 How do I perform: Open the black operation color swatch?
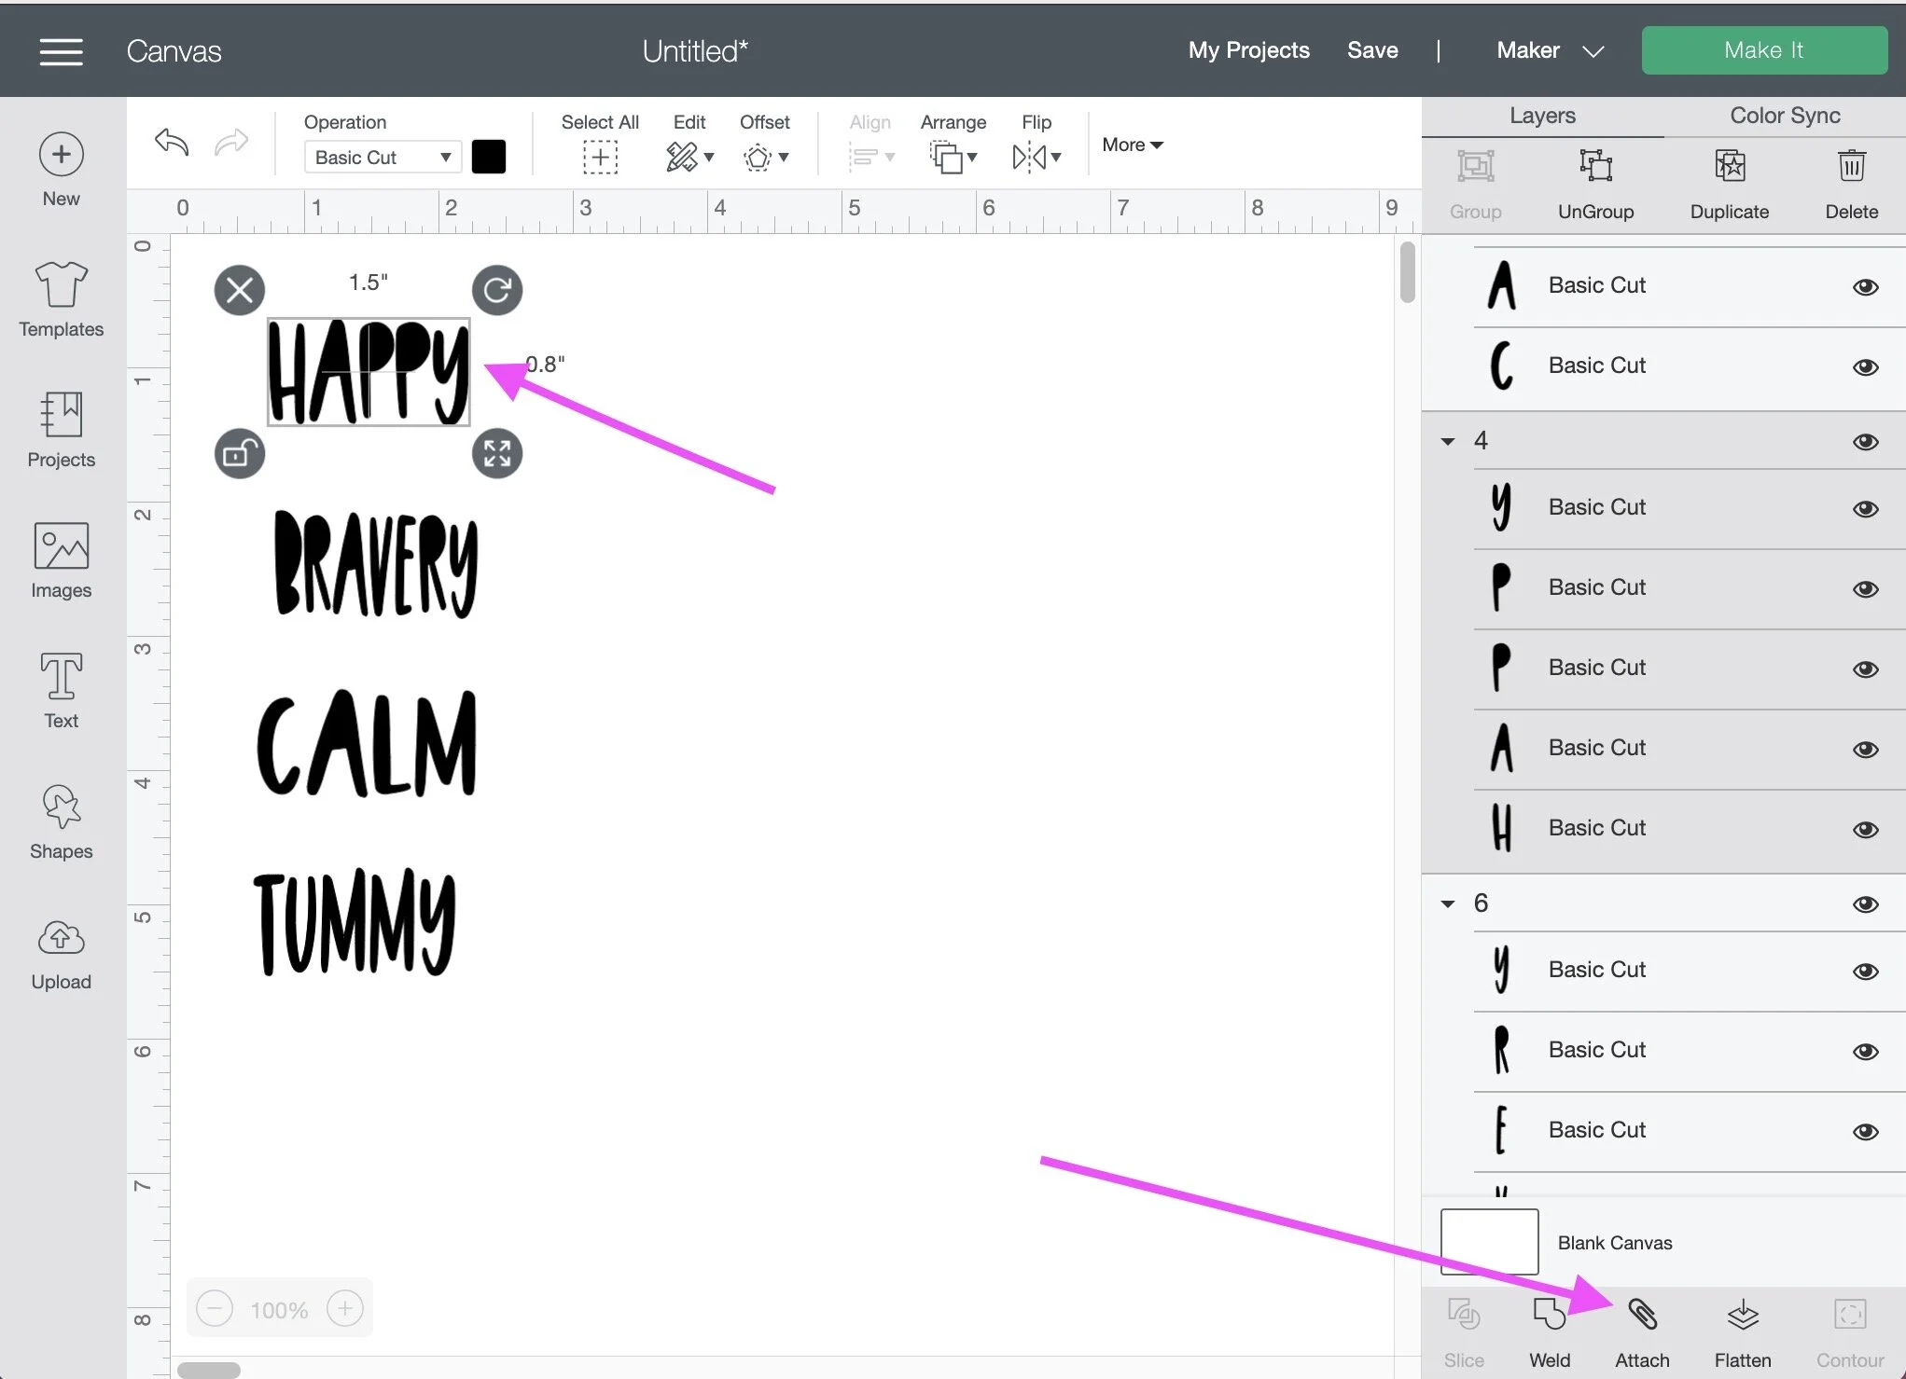coord(489,157)
